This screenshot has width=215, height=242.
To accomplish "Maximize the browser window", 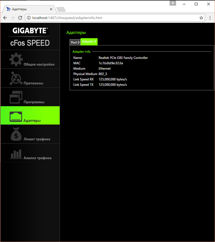I will pyautogui.click(x=196, y=4).
